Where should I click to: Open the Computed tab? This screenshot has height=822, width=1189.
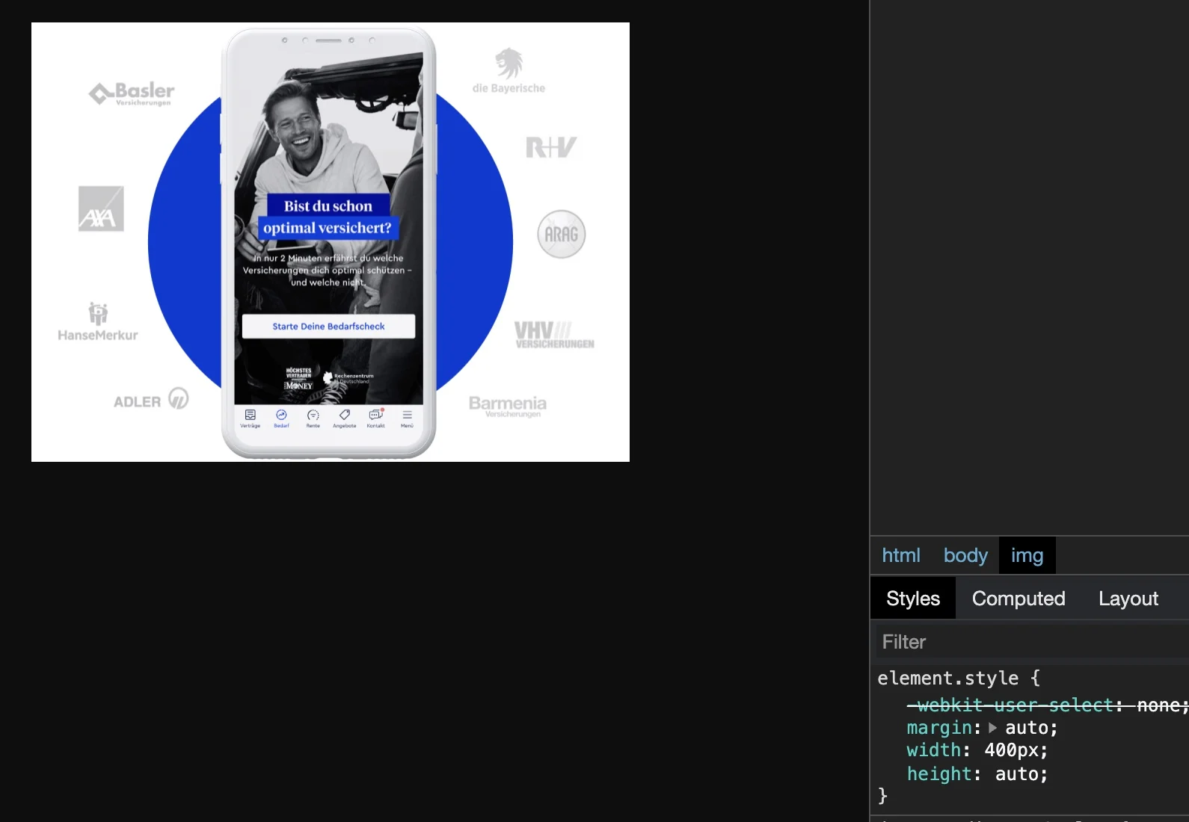coord(1018,599)
